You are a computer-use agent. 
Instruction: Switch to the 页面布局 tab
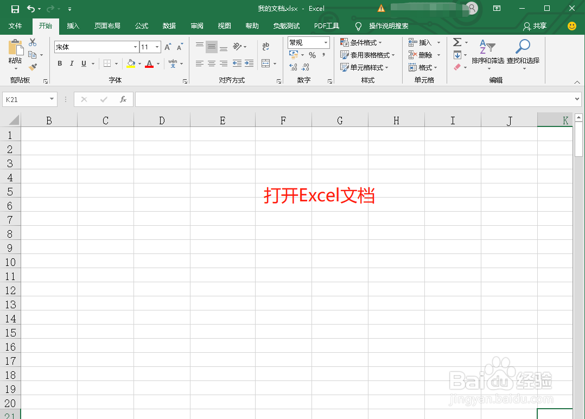[x=107, y=26]
